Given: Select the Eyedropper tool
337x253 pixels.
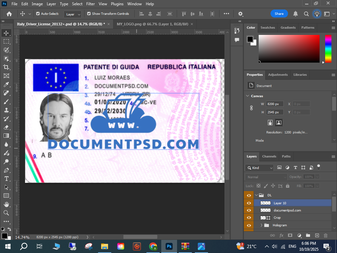Looking at the screenshot, I should [x=6, y=84].
